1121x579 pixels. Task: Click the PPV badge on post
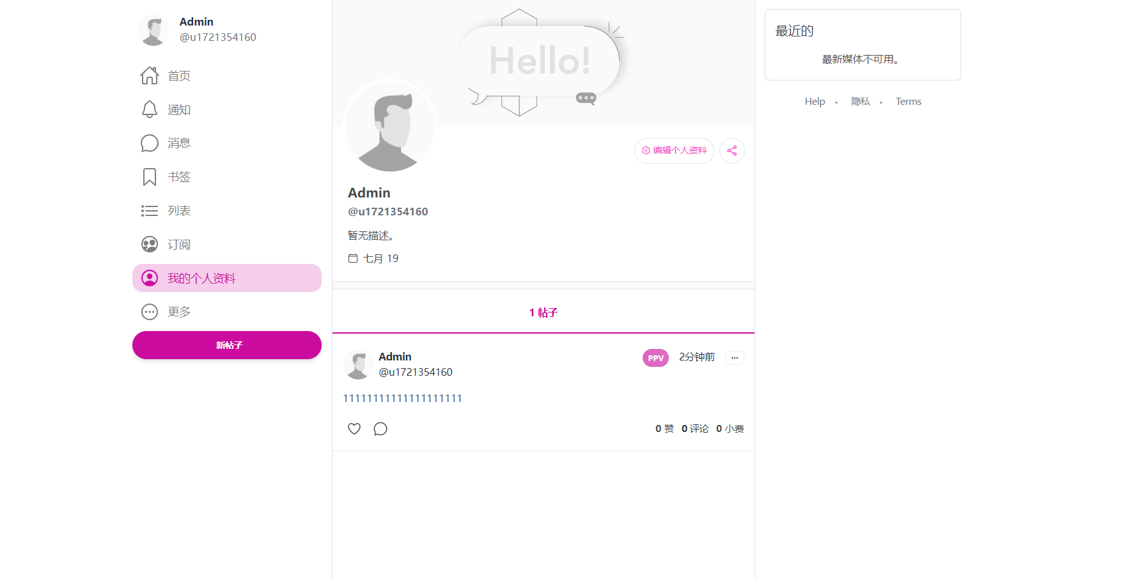[x=655, y=358]
